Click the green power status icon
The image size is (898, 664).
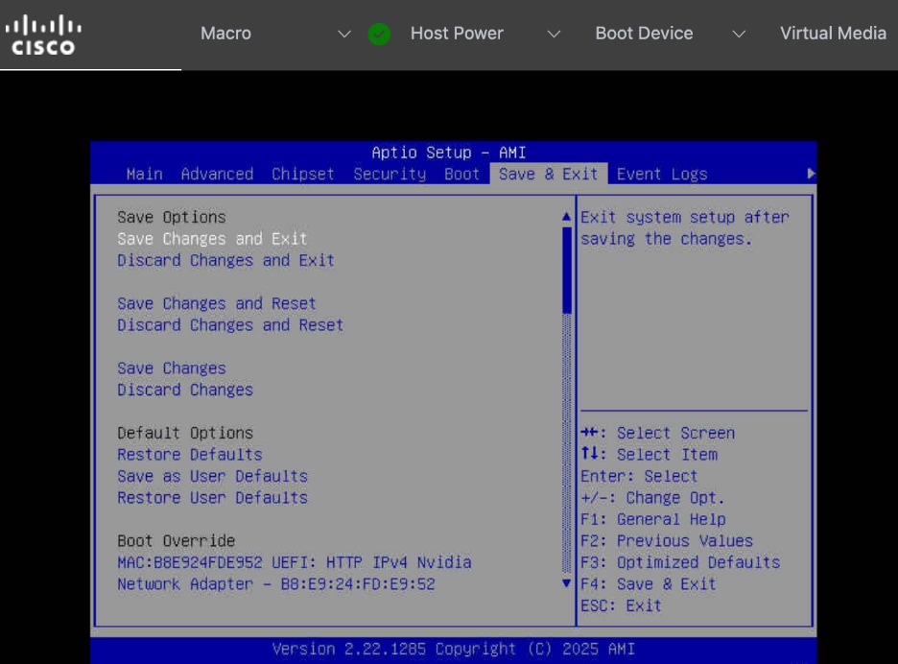[378, 34]
